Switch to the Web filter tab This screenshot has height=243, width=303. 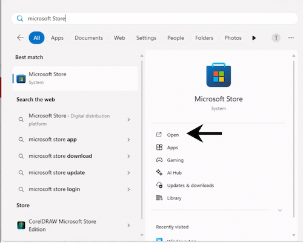pos(119,37)
